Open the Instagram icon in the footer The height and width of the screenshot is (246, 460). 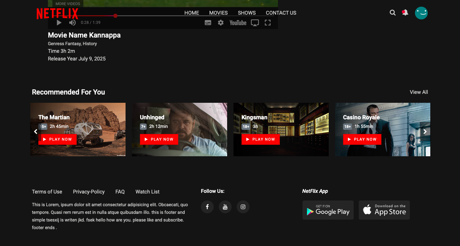(x=243, y=207)
